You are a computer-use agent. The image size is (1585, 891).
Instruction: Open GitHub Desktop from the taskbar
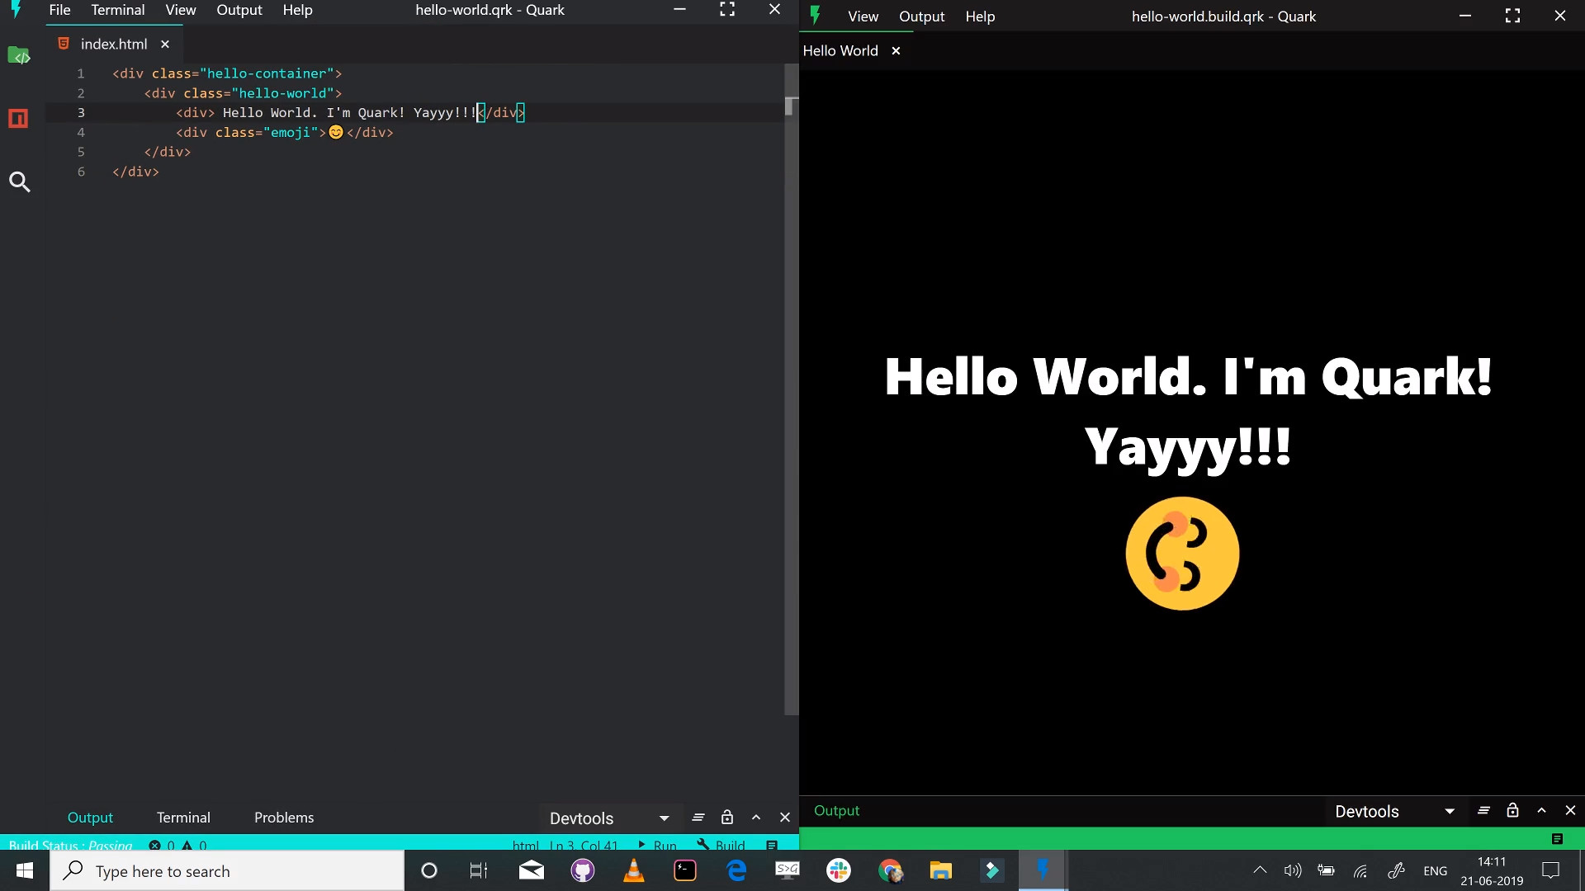583,870
